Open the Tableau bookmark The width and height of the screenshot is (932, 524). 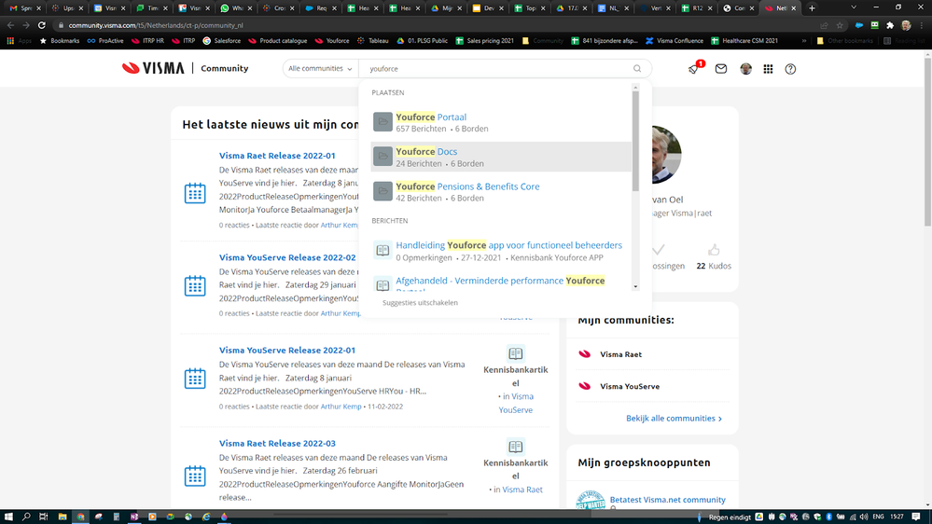(372, 41)
